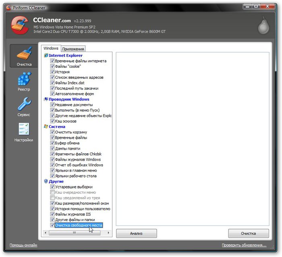The image size is (282, 257).
Task: Toggle Дампы памяти checkbox
Action: point(52,148)
